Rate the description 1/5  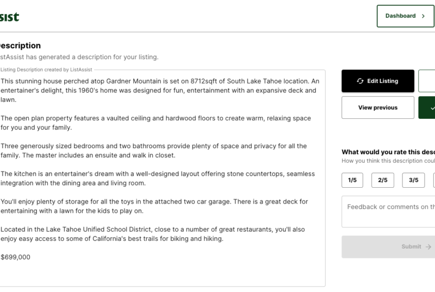tap(352, 180)
